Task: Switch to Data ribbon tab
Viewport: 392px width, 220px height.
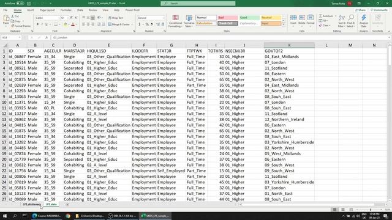Action: point(80,10)
